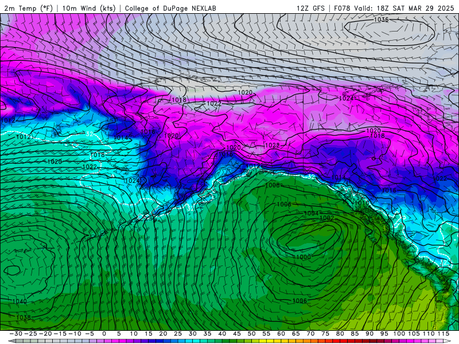
Task: Click the "115" temperature scale label
Action: coord(444,334)
